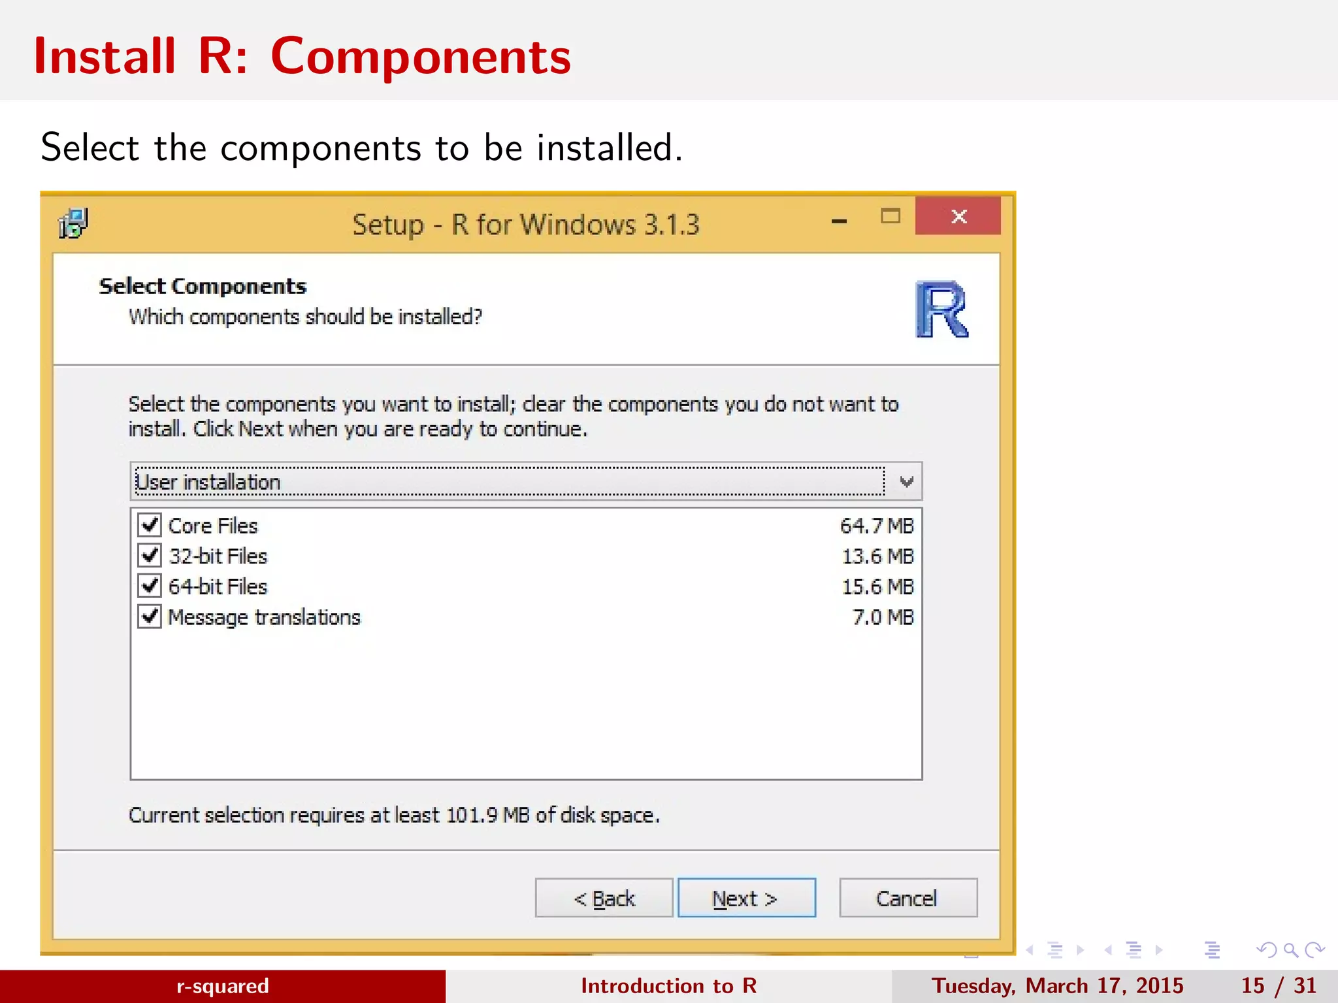Uncheck the Core Files checkbox
The image size is (1338, 1003).
pyautogui.click(x=150, y=524)
